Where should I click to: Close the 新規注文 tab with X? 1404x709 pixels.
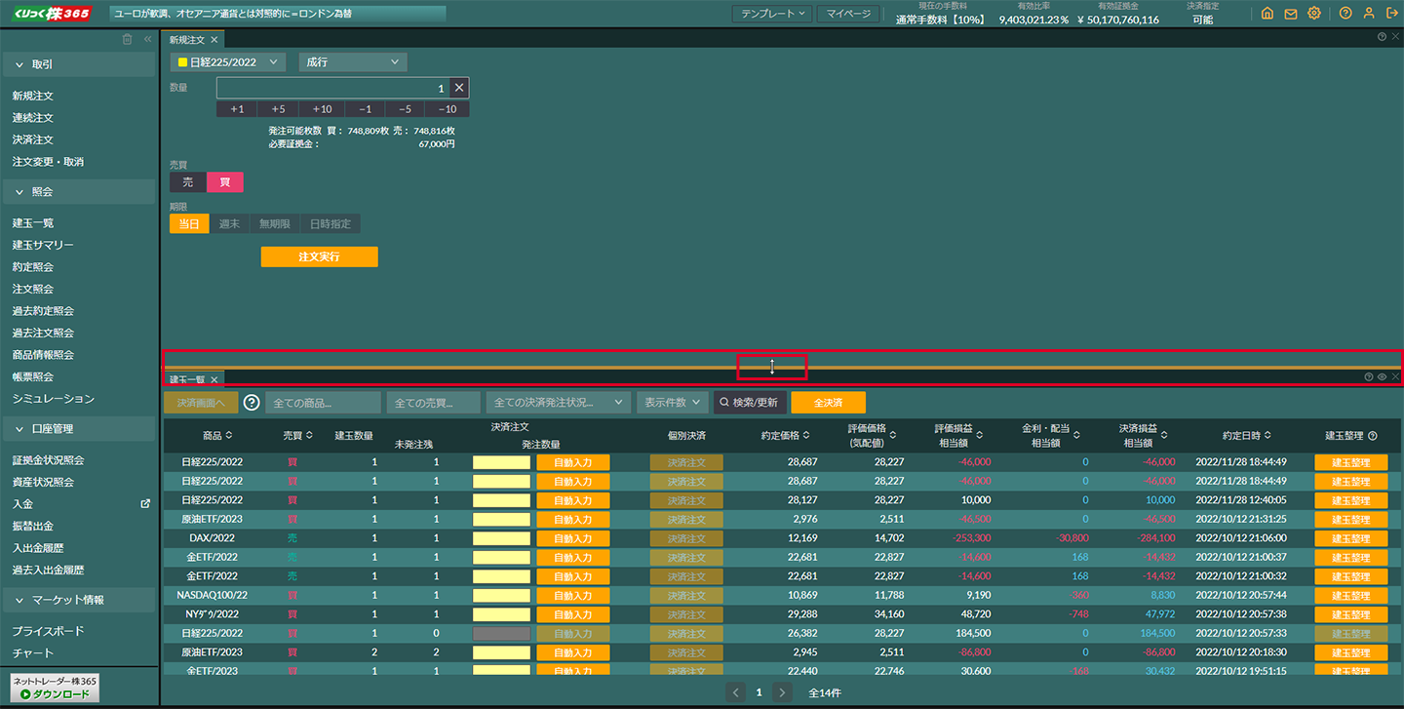point(214,40)
